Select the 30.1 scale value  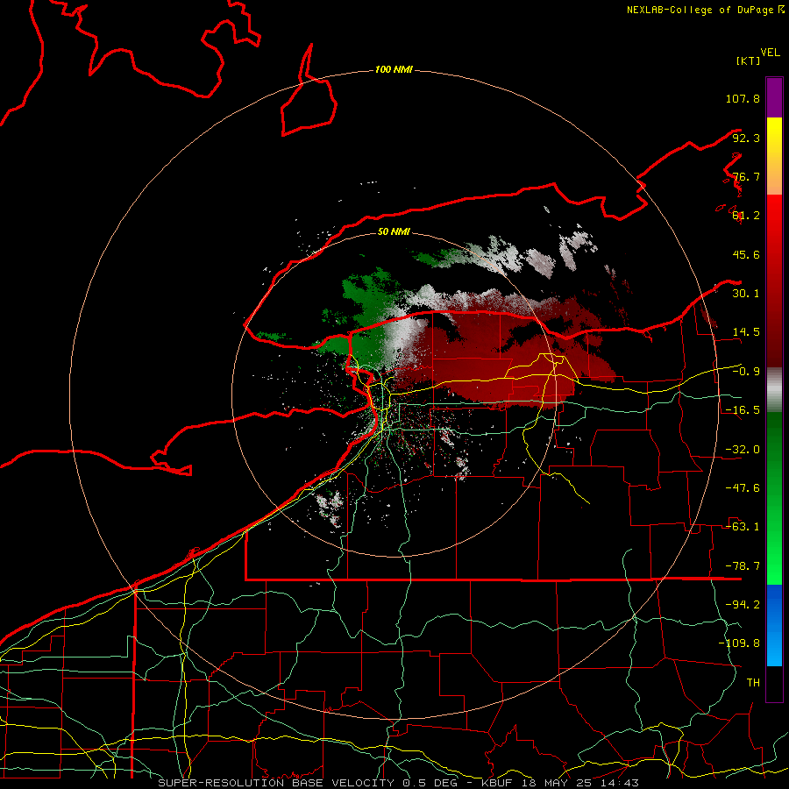point(746,294)
